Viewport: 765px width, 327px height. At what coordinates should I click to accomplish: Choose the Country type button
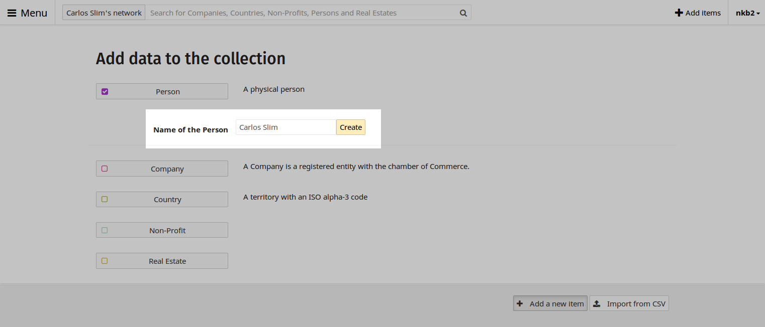[x=162, y=199]
